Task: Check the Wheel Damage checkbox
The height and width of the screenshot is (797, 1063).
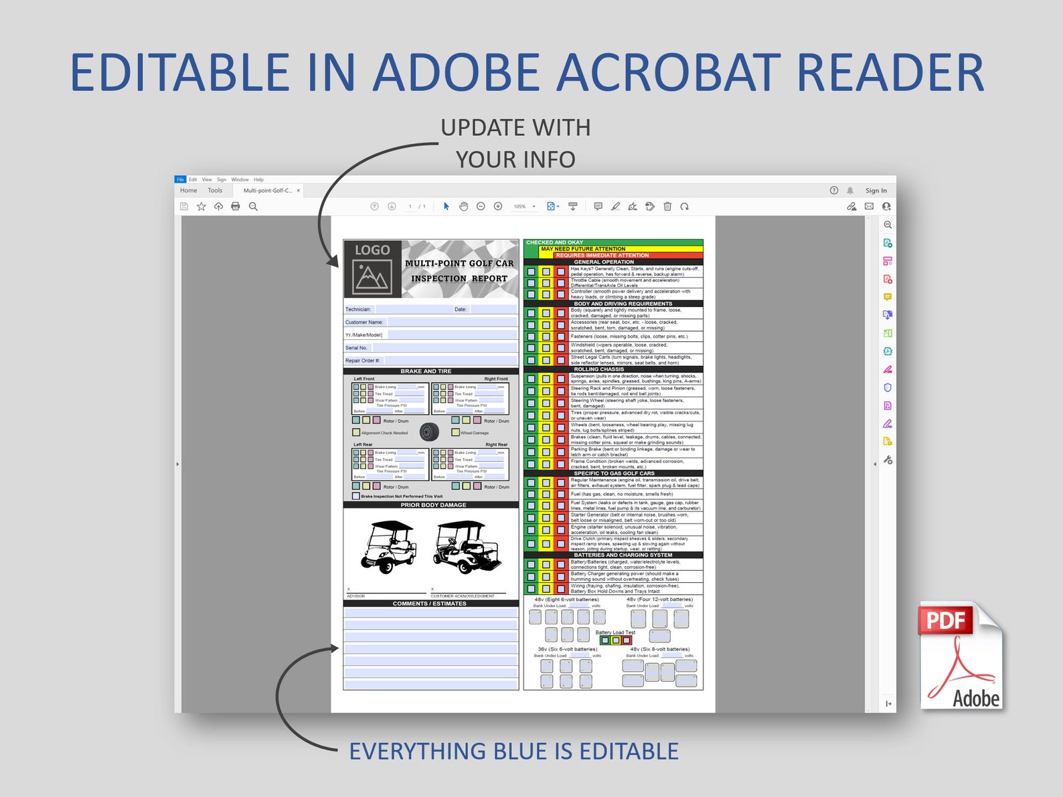Action: click(x=455, y=432)
